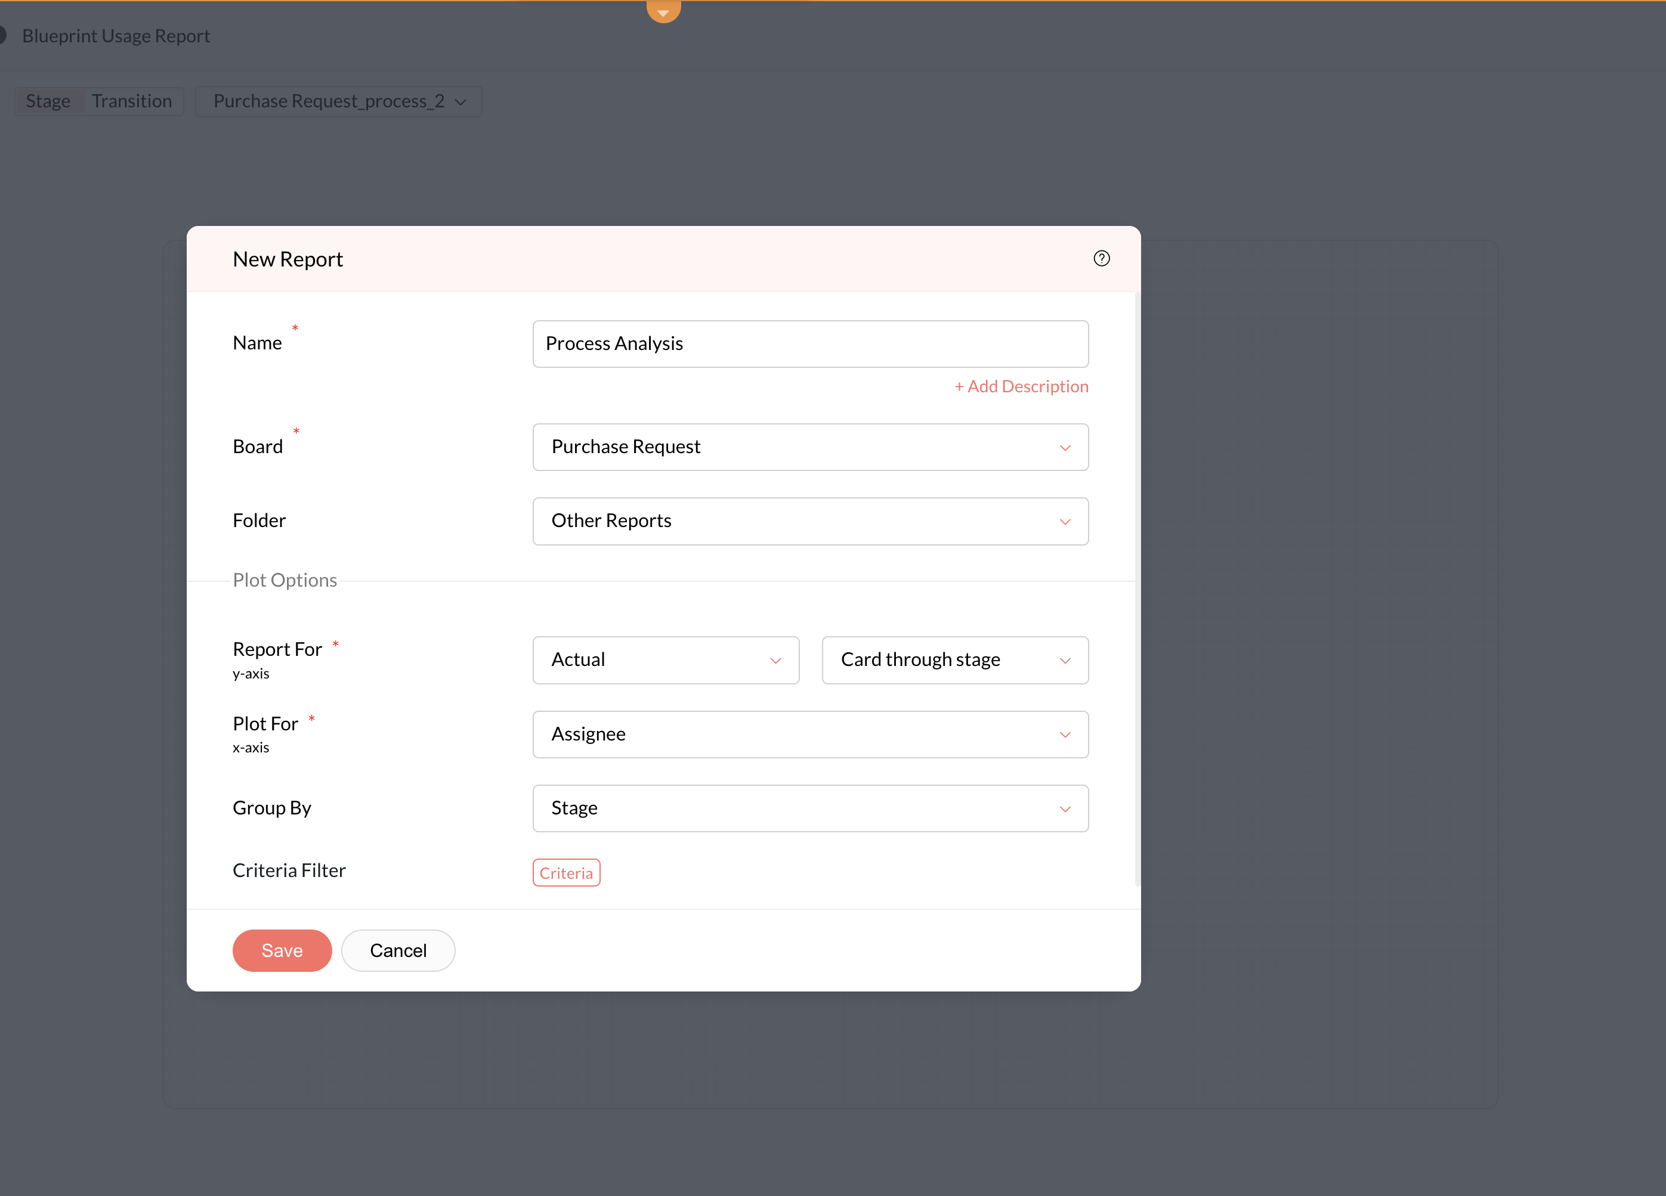Click the Stage value in Group By
Image resolution: width=1666 pixels, height=1196 pixels.
coord(575,808)
